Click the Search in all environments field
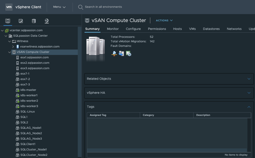Screen dimensions: 255x158 click(104, 7)
